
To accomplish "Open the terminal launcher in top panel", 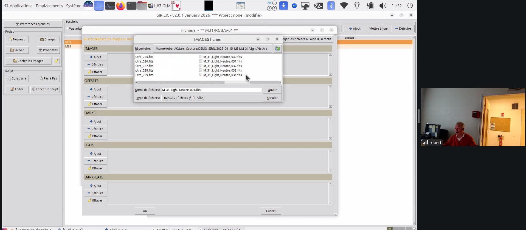I will click(131, 6).
